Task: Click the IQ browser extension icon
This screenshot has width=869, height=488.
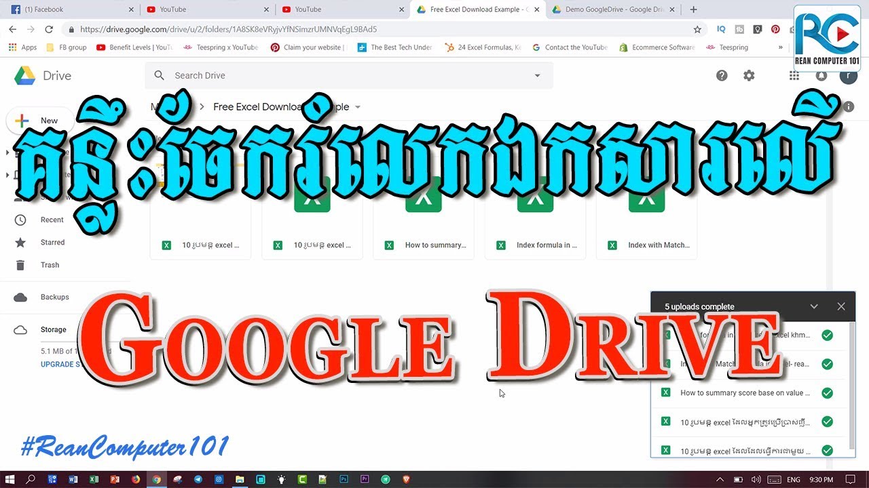Action: point(721,29)
